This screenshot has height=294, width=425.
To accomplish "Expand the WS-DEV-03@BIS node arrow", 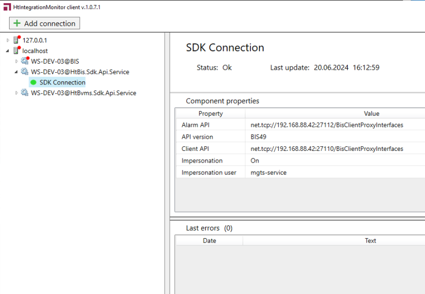I will [x=17, y=61].
